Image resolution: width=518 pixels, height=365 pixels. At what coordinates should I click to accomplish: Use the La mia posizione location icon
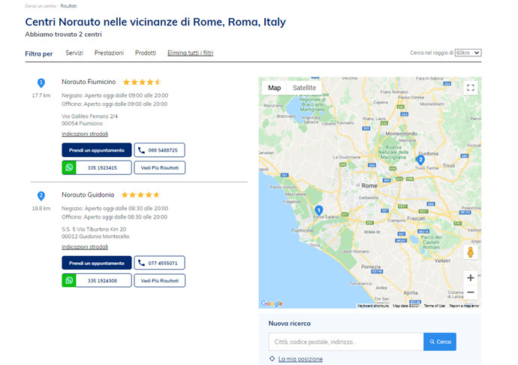(272, 359)
